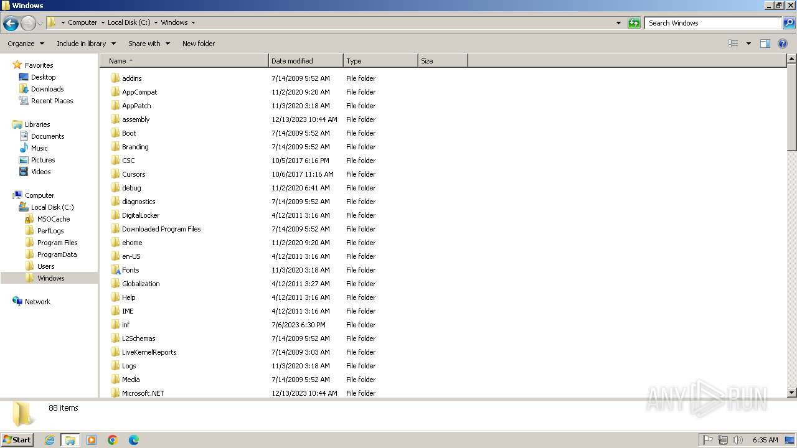Open Desktop in the Favorites list
The height and width of the screenshot is (448, 797).
click(x=43, y=77)
